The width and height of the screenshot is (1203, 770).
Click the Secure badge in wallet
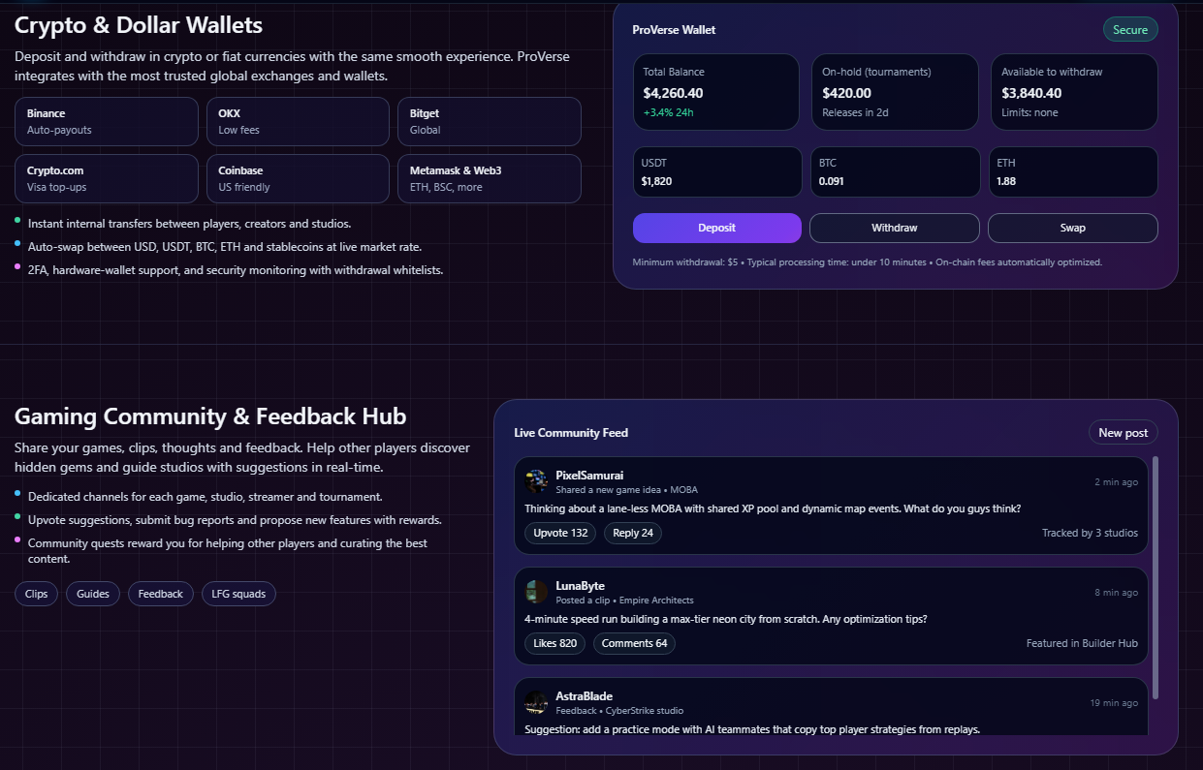(1129, 30)
